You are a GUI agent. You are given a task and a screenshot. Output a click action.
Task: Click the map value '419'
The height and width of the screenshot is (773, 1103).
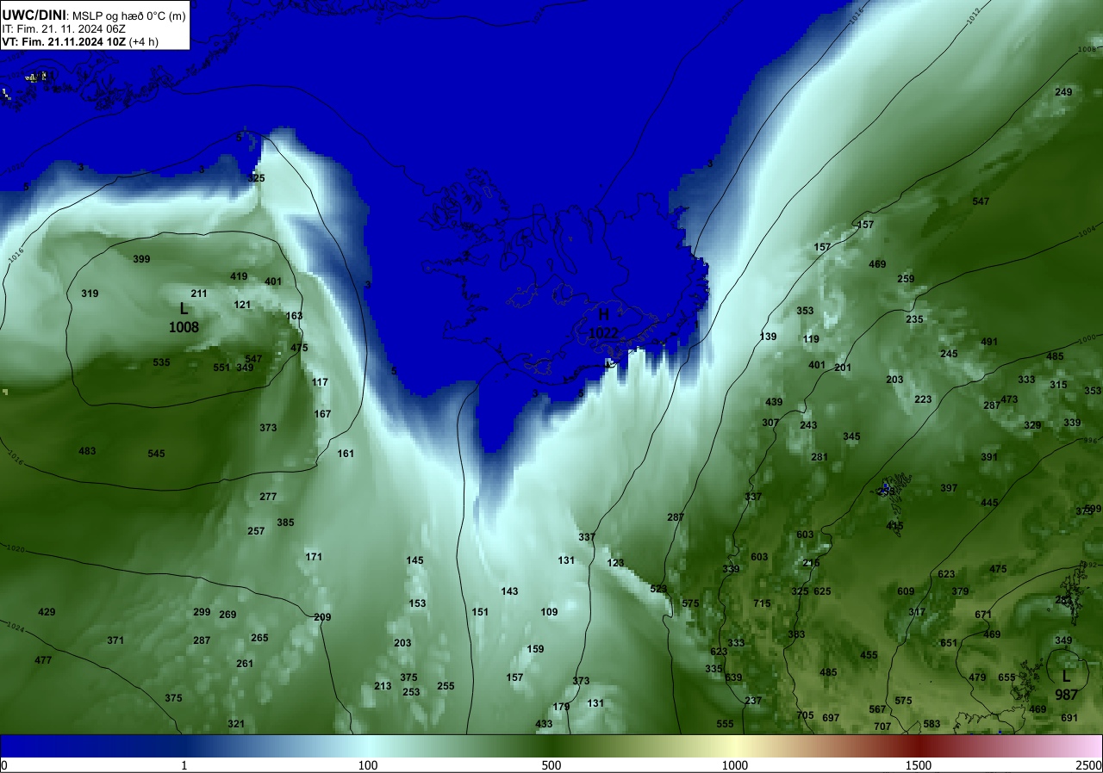pos(239,276)
